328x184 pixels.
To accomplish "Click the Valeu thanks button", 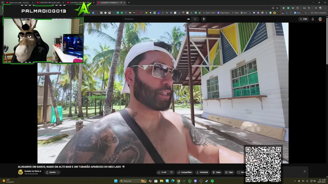I will tap(217, 172).
